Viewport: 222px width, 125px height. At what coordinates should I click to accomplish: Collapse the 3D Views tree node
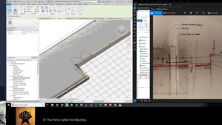10,96
